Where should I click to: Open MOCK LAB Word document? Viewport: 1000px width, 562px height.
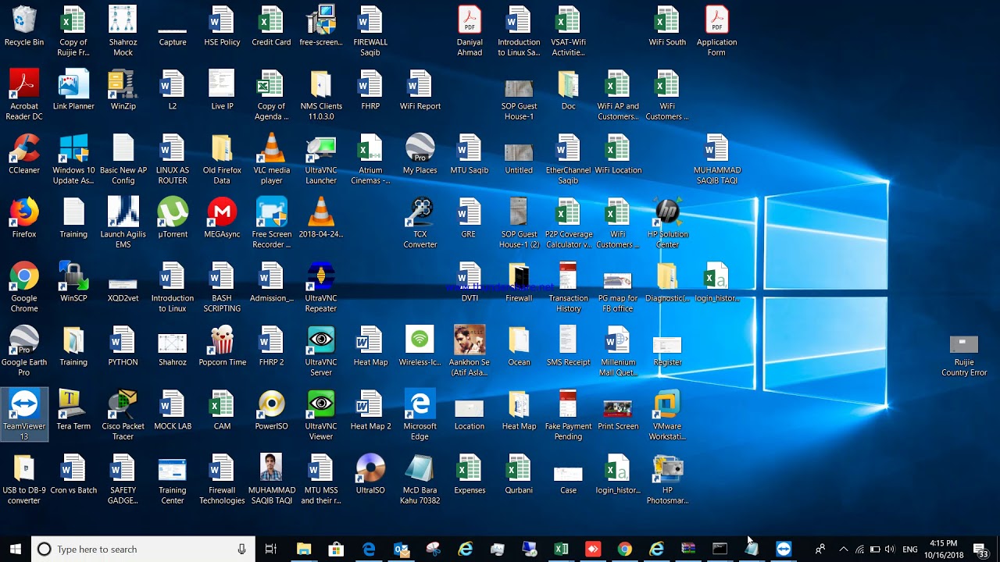173,410
